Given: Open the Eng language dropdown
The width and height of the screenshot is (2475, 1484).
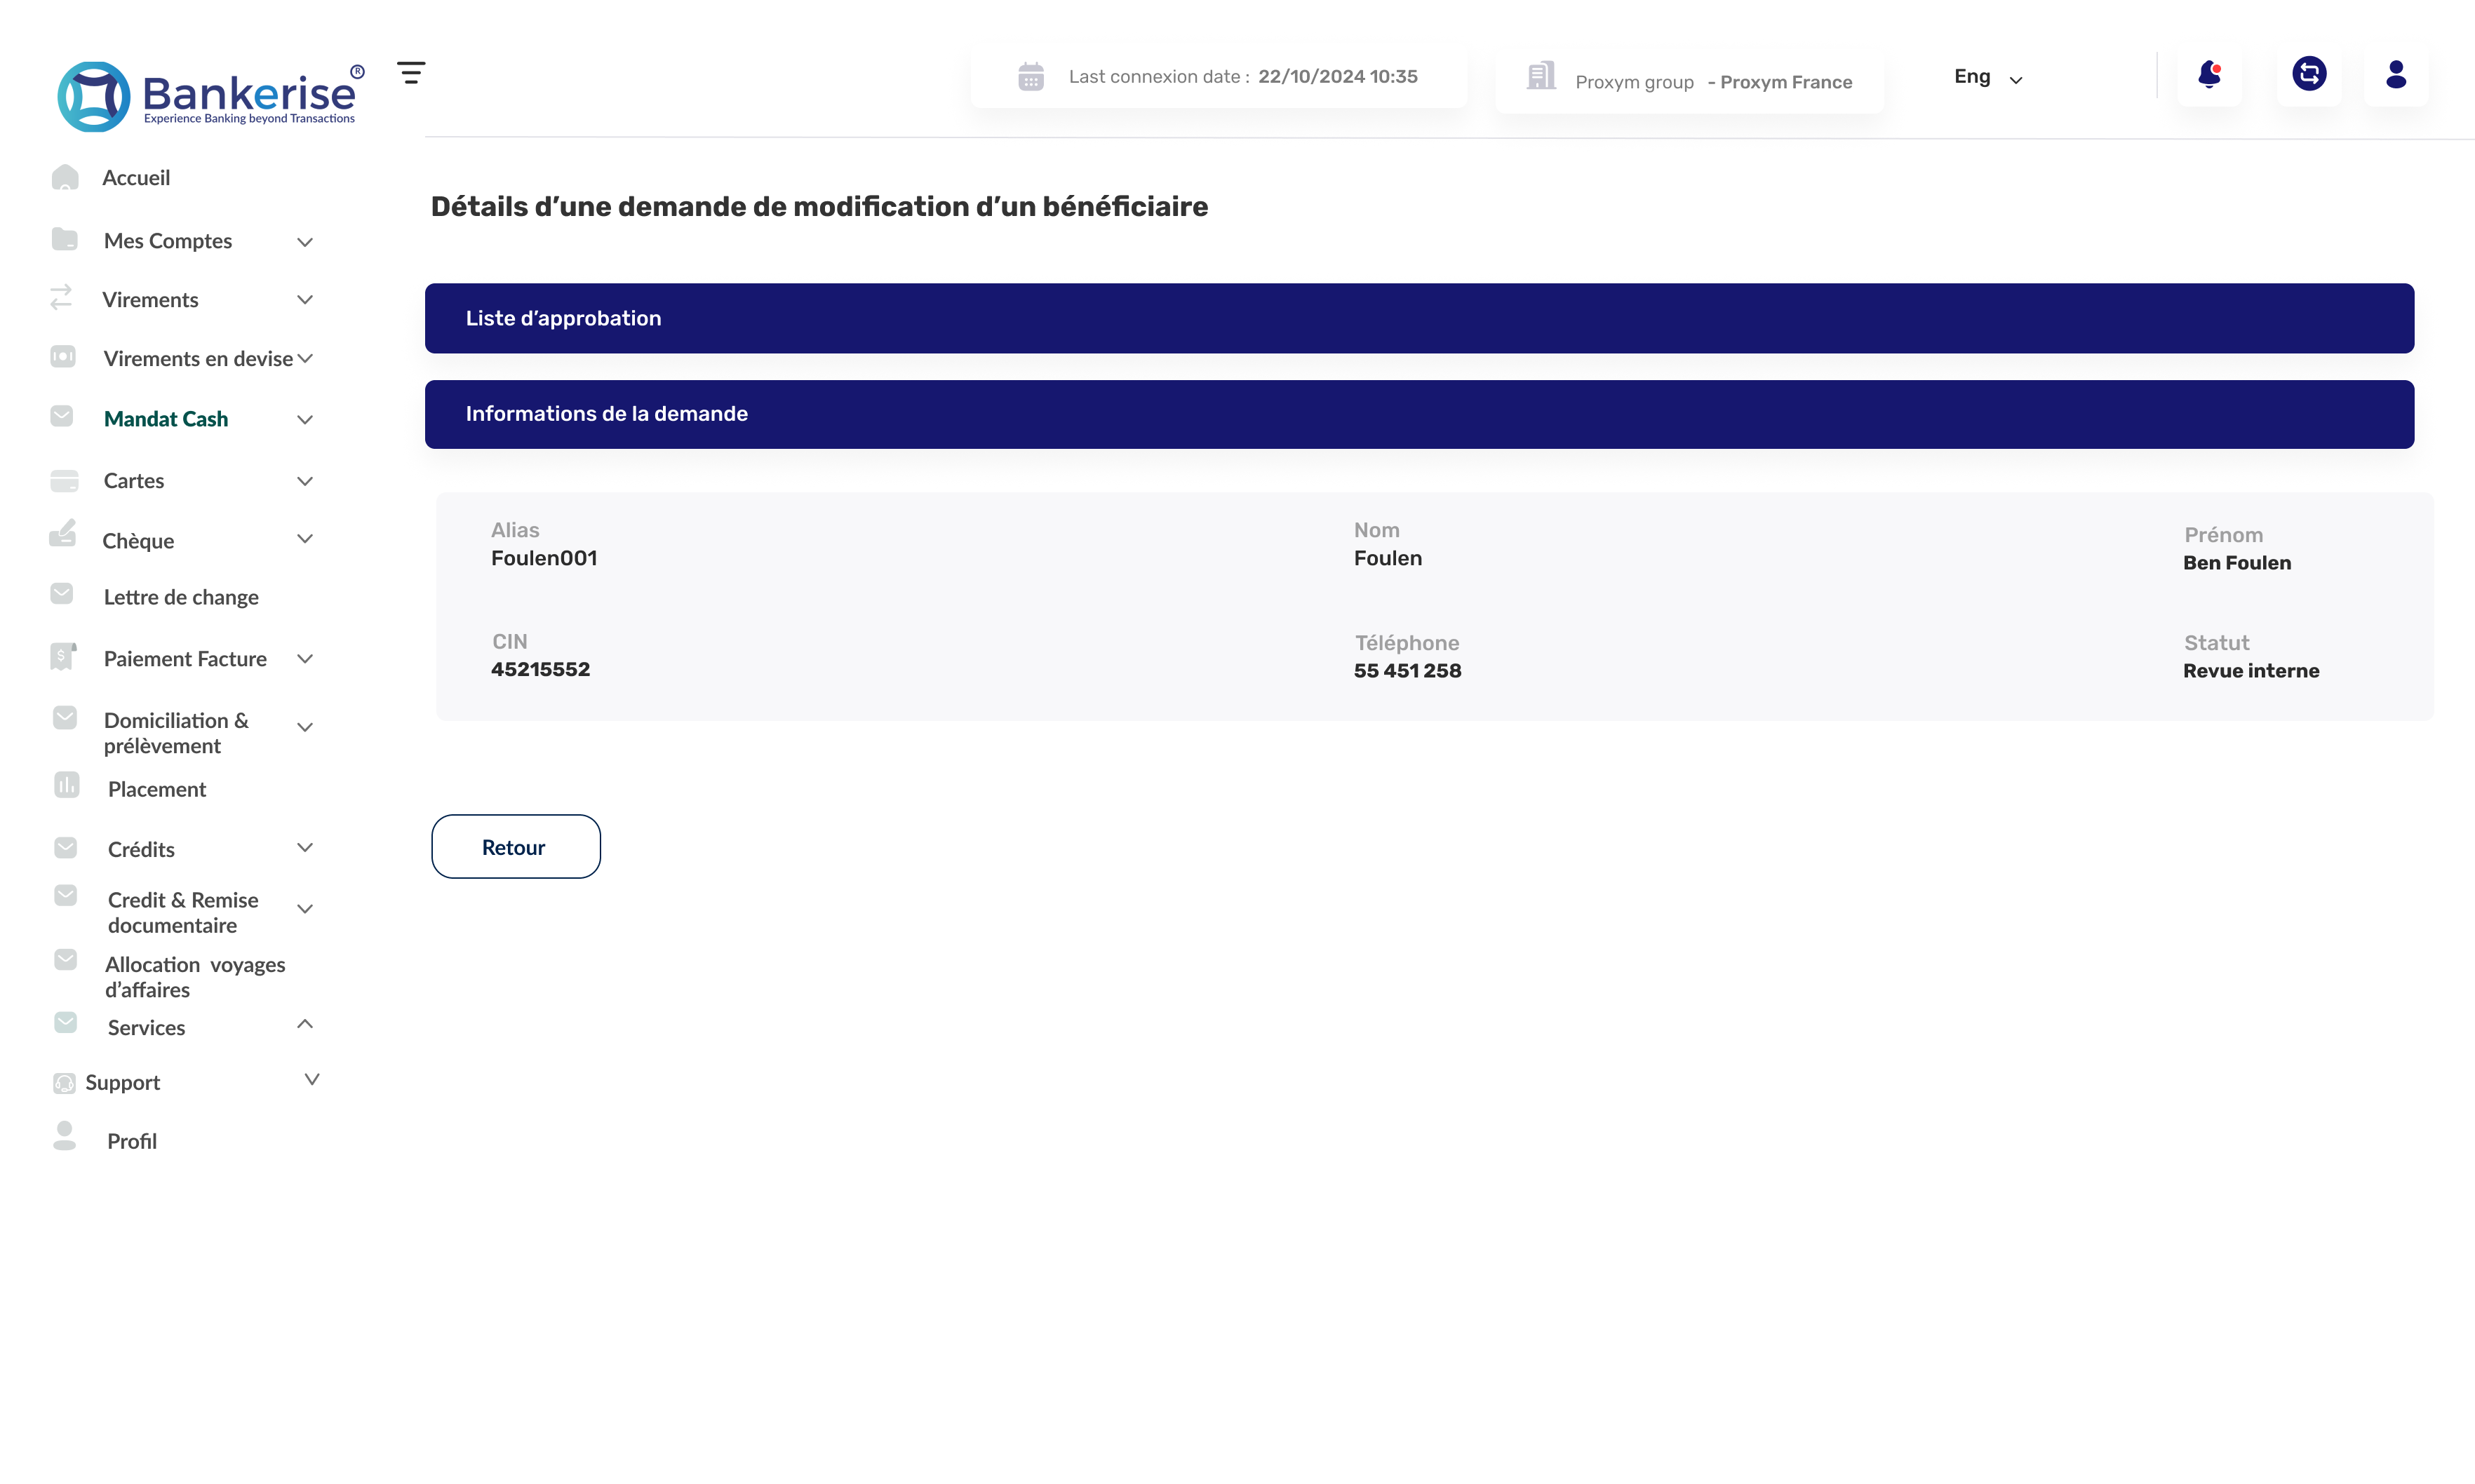Looking at the screenshot, I should pos(1988,77).
